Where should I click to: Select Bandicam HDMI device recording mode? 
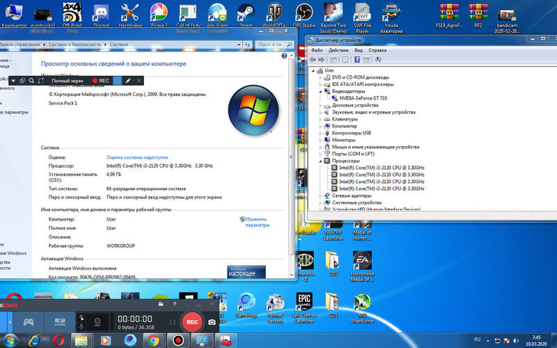(x=60, y=322)
